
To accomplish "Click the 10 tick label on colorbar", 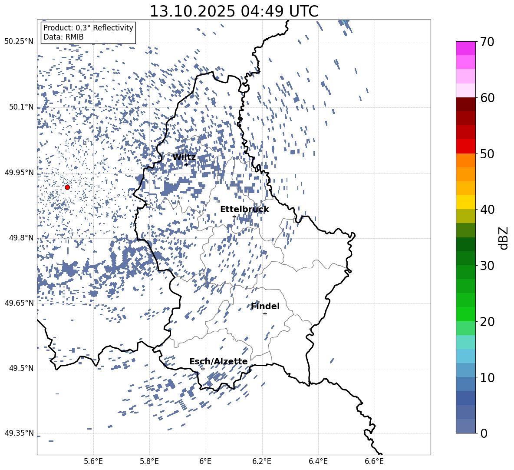I will pos(487,377).
